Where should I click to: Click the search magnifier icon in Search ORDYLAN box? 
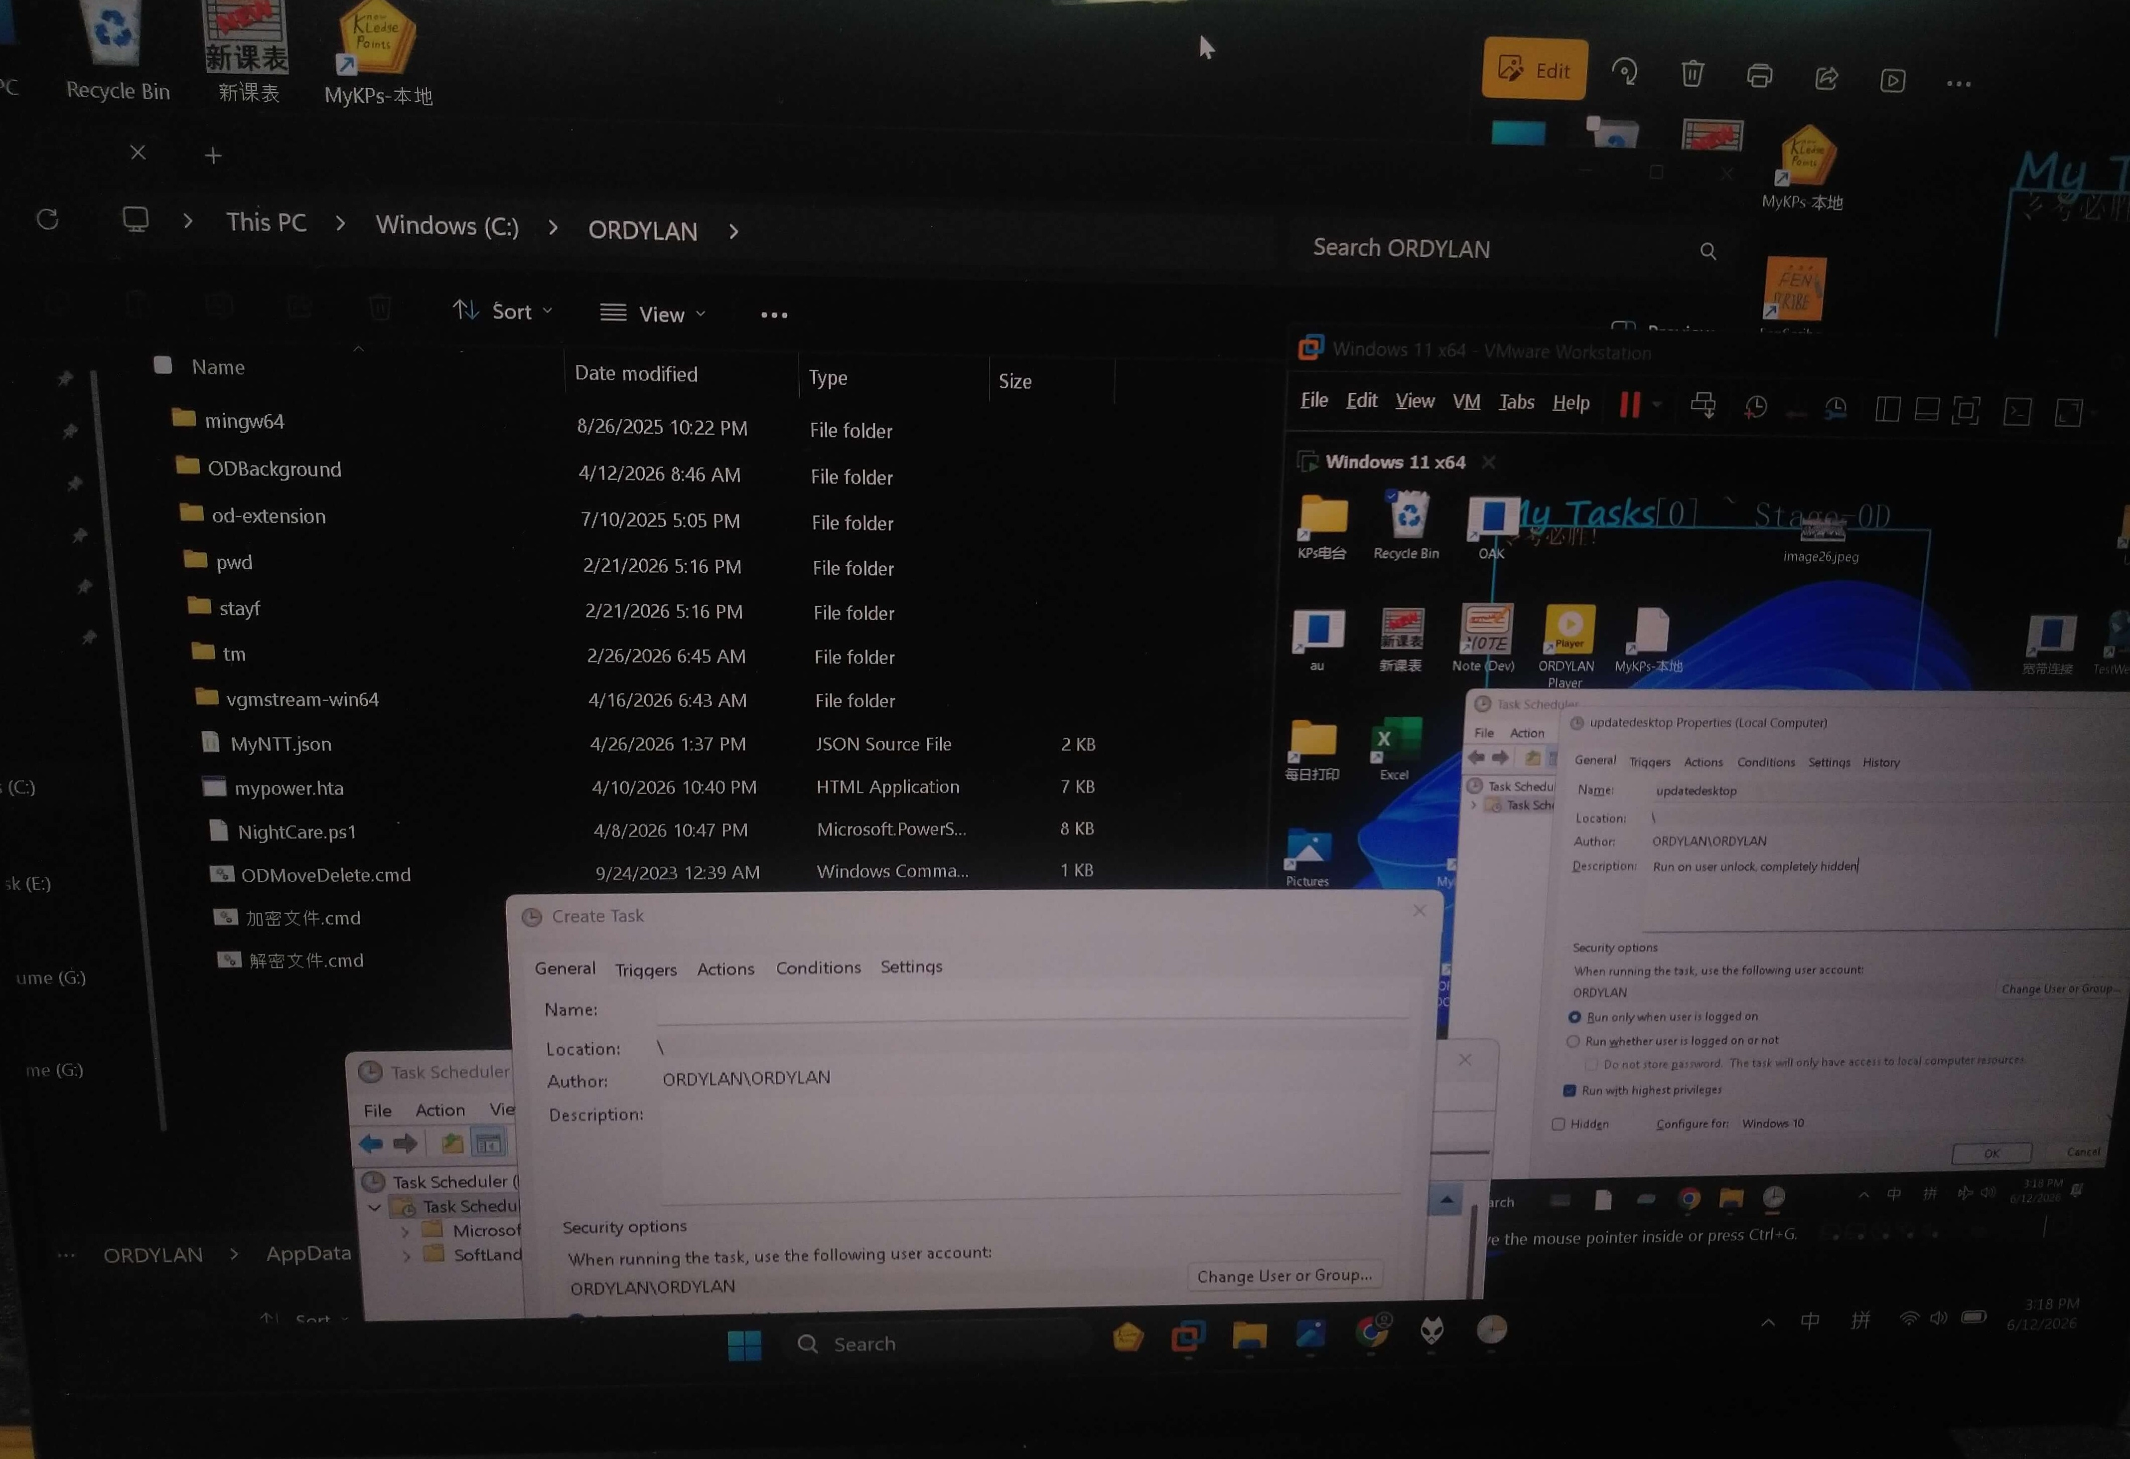click(x=1707, y=251)
